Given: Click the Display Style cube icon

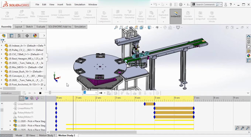Looking at the screenshot, I should pyautogui.click(x=149, y=28).
